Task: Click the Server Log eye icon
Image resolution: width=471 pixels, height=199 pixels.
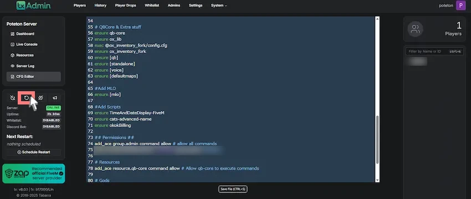Action: tap(12, 66)
